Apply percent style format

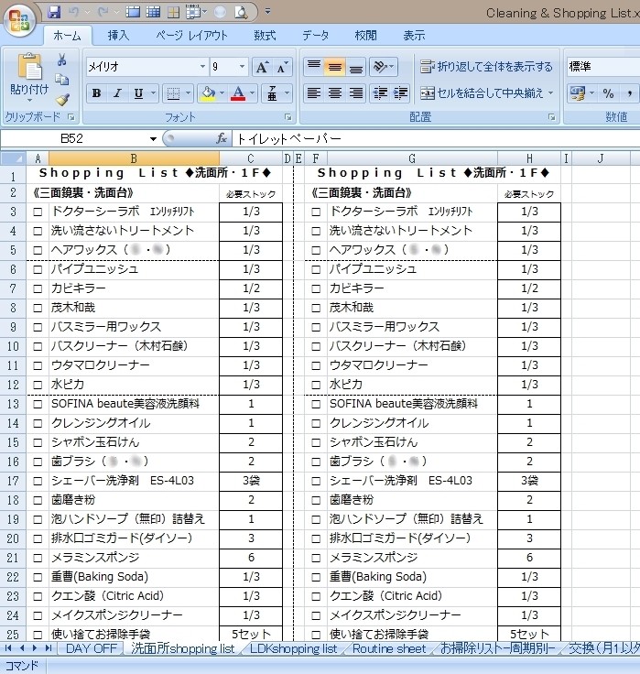pos(608,93)
